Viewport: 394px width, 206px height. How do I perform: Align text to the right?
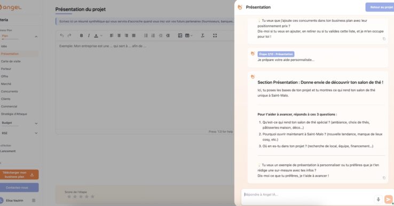127,36
